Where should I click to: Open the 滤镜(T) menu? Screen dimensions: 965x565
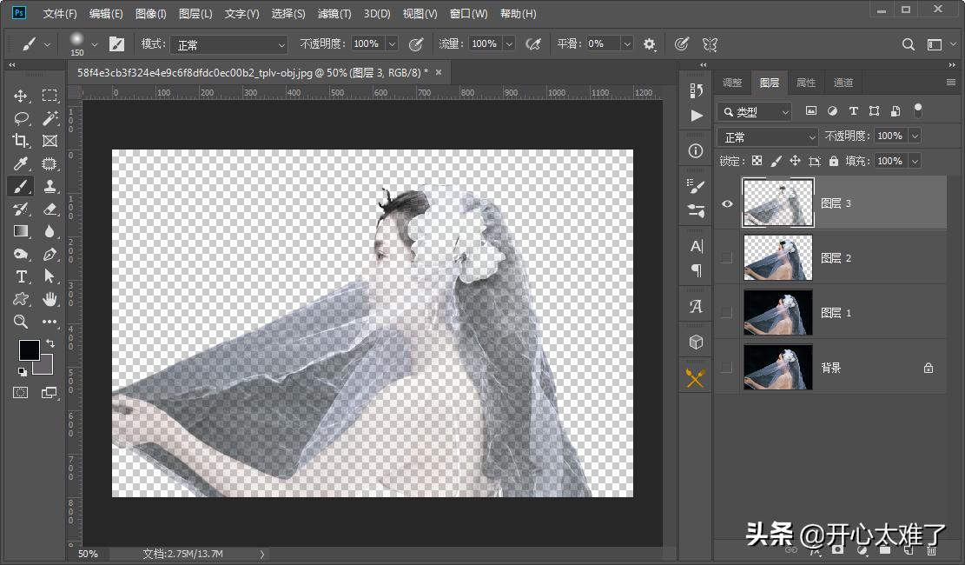click(x=334, y=14)
